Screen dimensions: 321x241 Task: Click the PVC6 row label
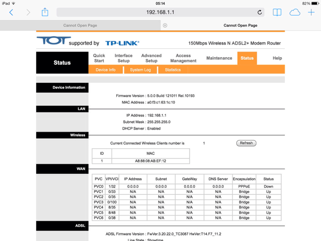(98, 218)
